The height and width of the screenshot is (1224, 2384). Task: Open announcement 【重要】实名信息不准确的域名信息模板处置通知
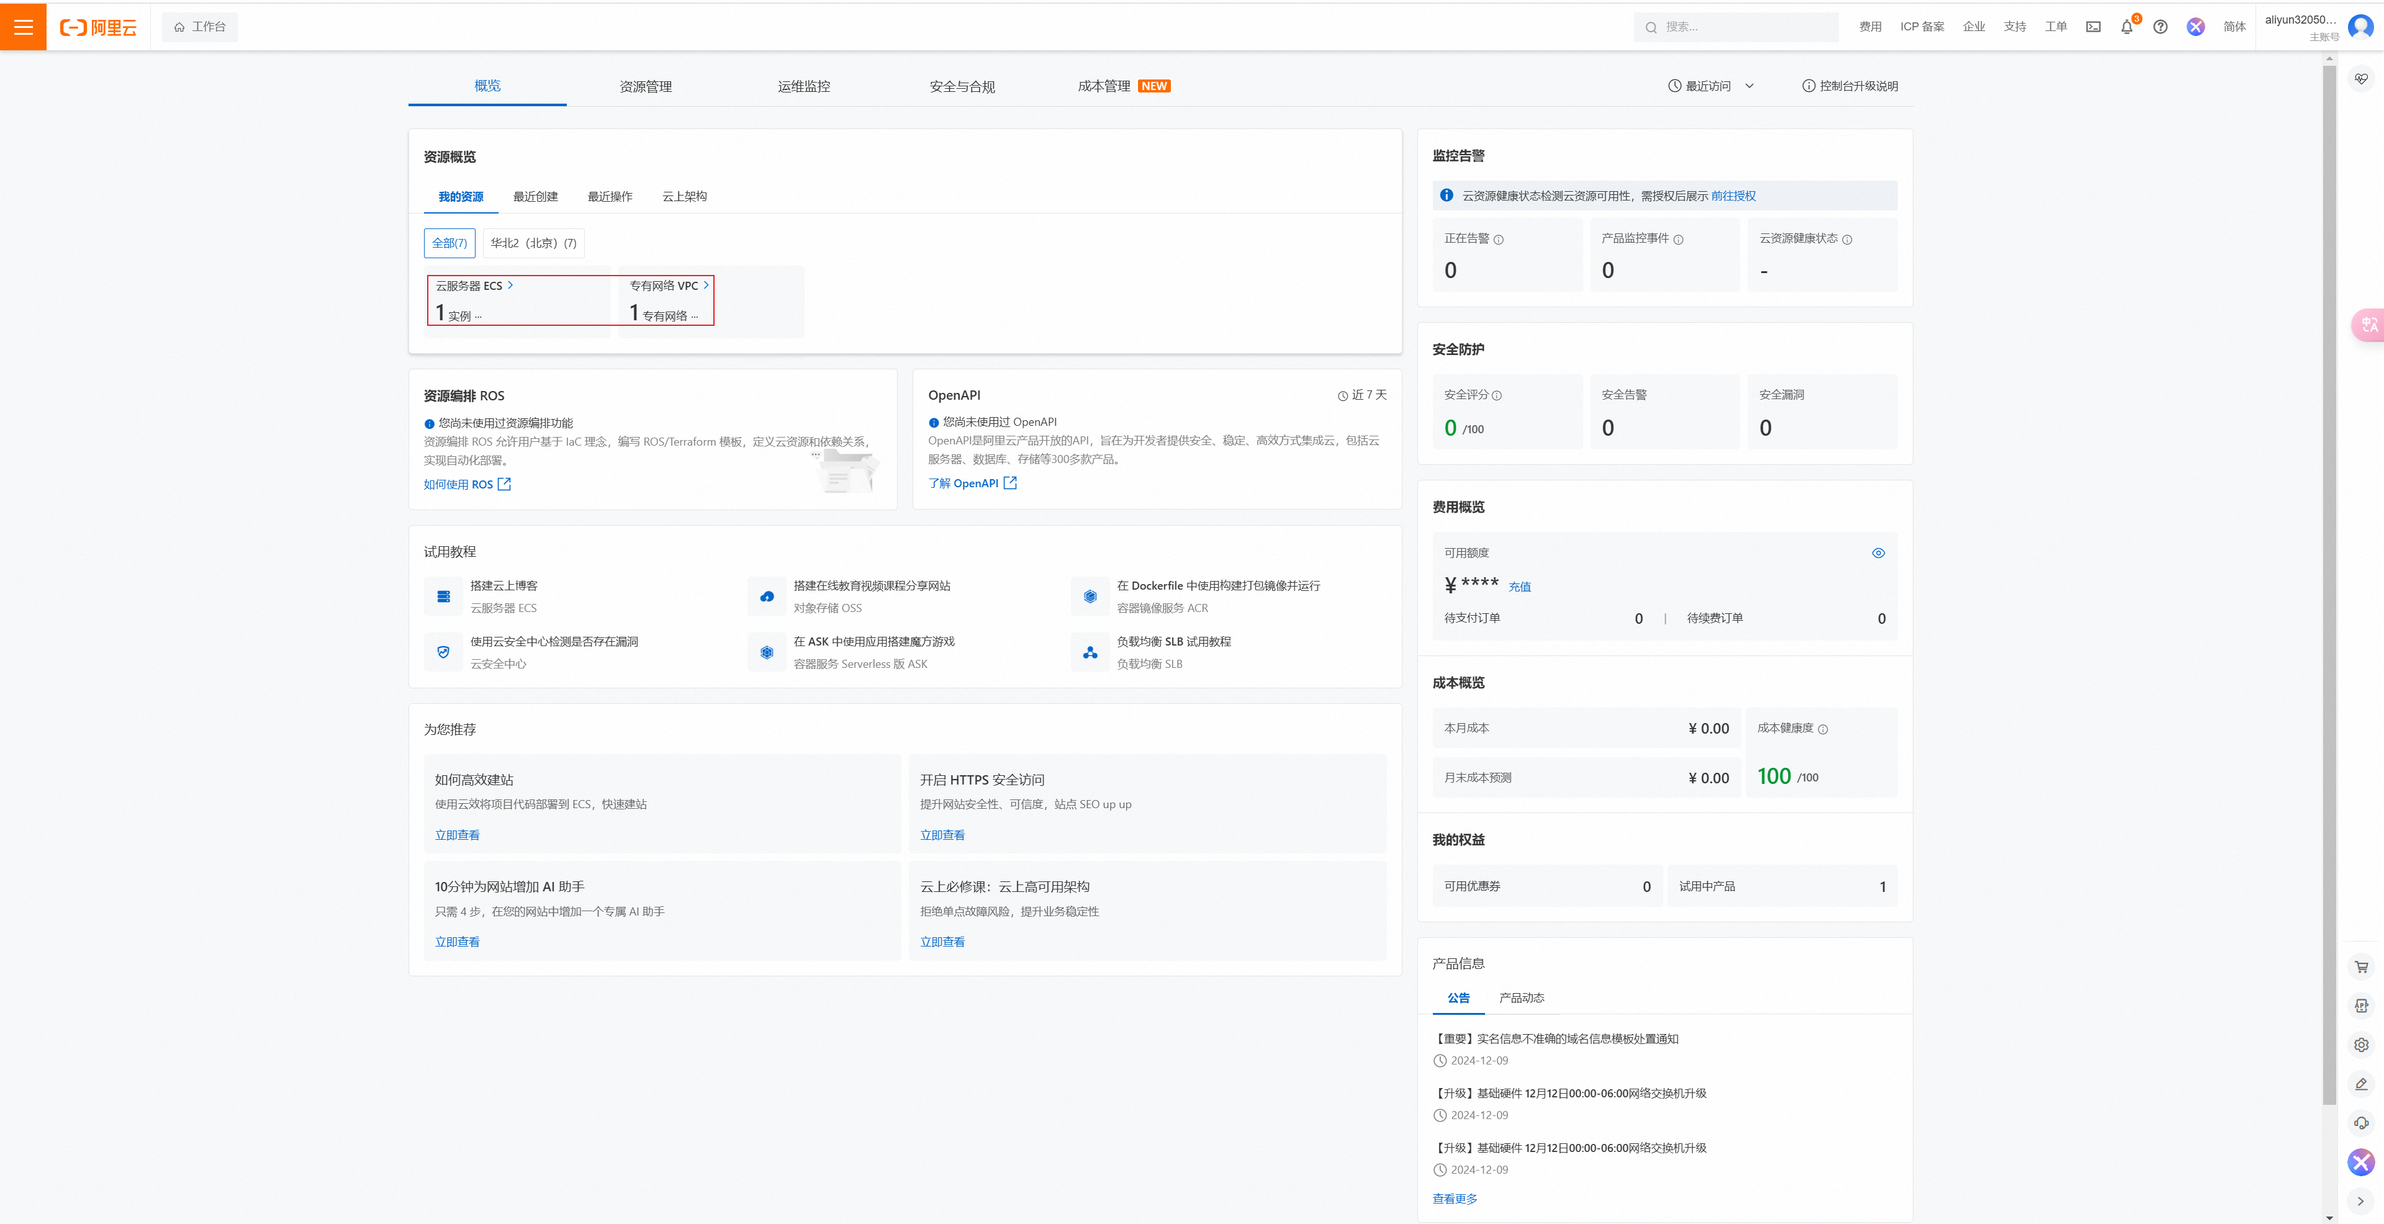pos(1556,1039)
